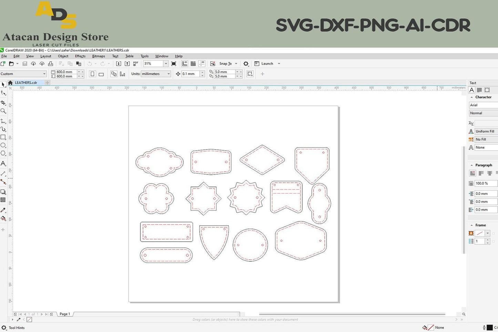Choose the Text tool
The image size is (498, 332).
pos(3,163)
